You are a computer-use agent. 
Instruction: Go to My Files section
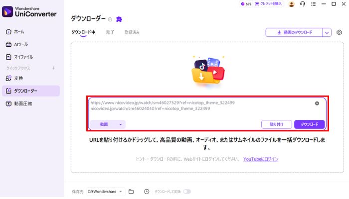[x=19, y=57]
